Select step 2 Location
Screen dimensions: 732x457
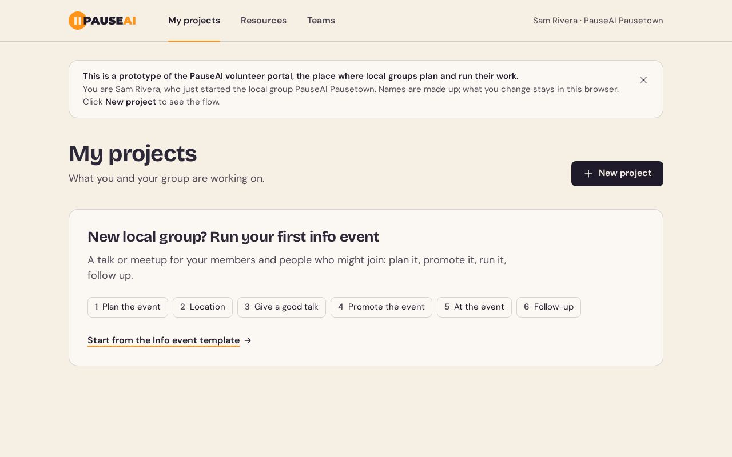202,307
